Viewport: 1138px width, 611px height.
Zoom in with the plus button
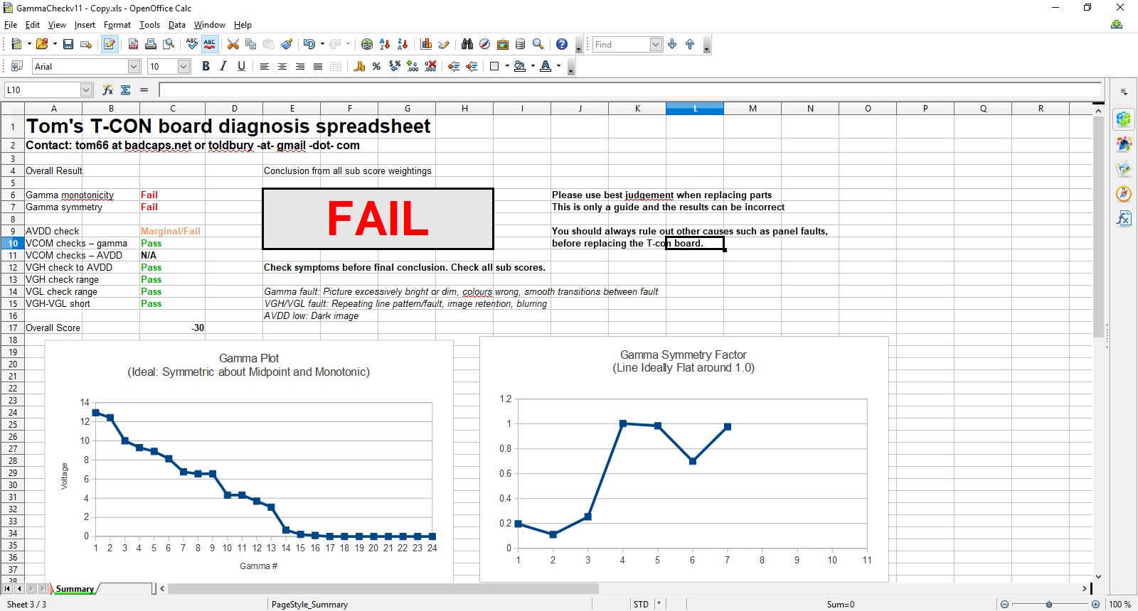1095,605
